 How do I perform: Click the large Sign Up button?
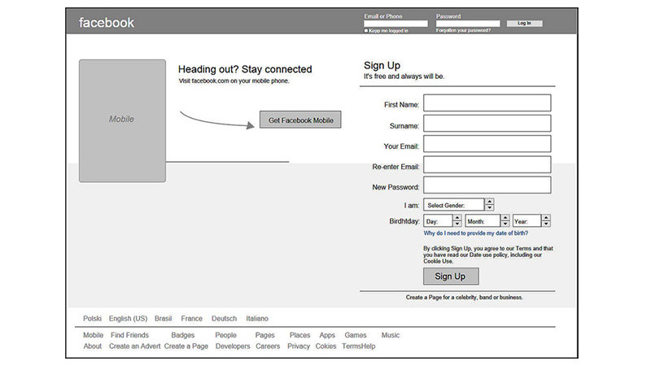point(451,277)
